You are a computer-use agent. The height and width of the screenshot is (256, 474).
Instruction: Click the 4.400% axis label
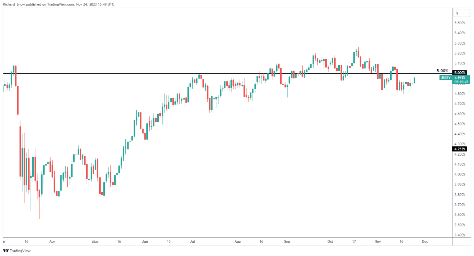coord(460,134)
